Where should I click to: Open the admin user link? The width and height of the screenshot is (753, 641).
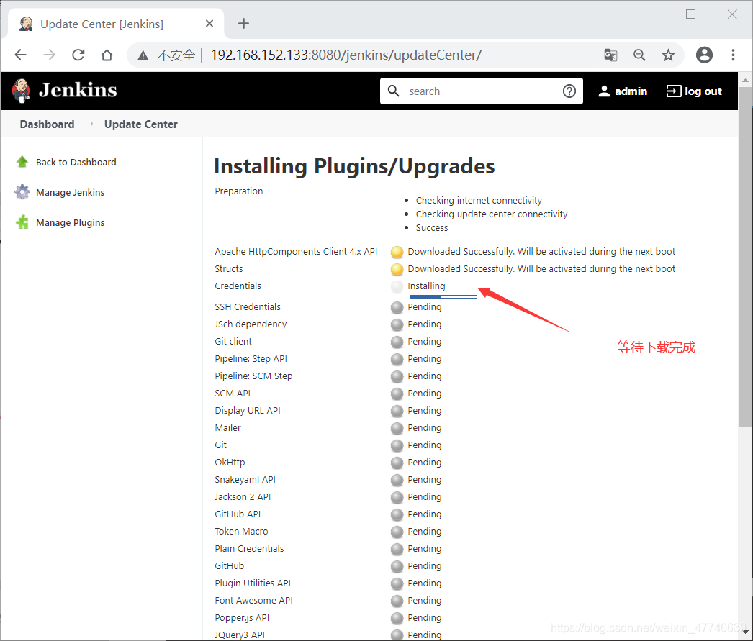623,91
